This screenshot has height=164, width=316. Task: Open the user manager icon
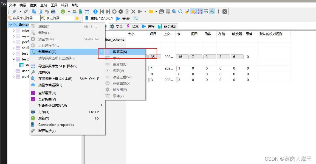coord(74,12)
